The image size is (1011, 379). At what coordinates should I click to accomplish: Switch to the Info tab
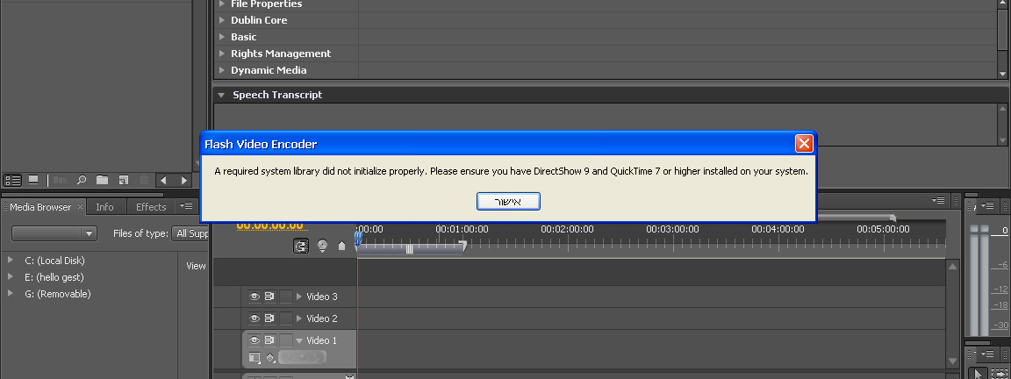coord(104,207)
